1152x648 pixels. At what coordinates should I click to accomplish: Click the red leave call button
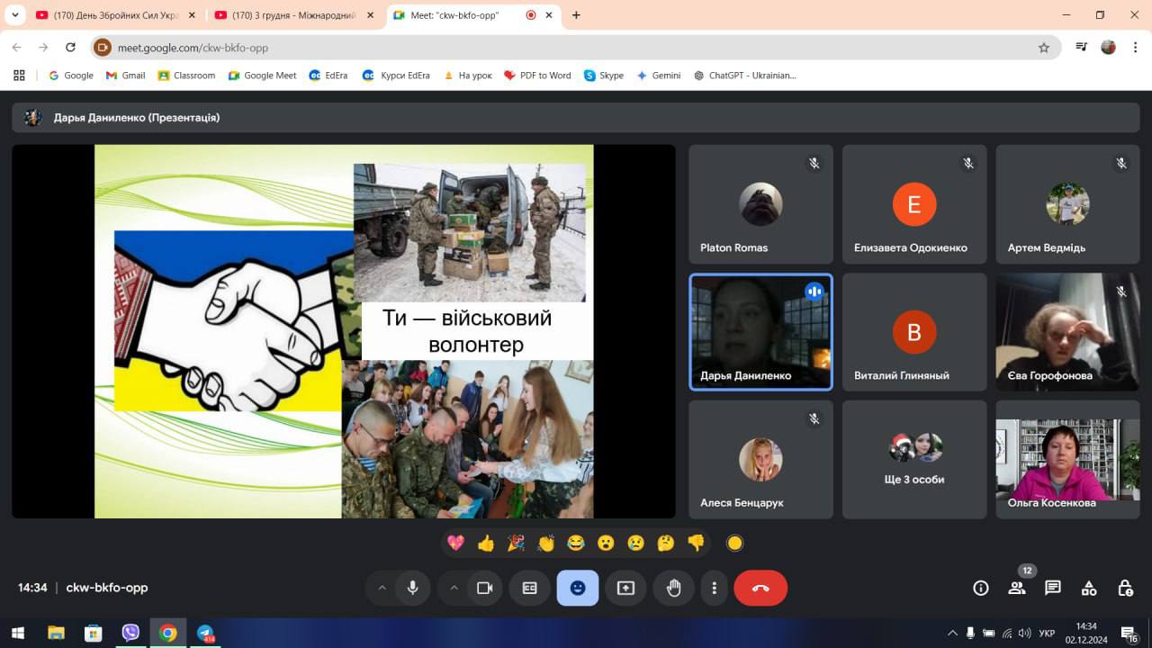(x=760, y=588)
